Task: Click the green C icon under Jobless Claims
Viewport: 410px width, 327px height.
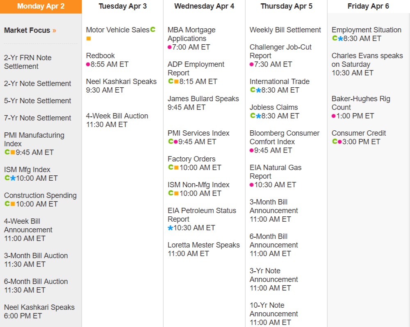Action: (x=253, y=116)
